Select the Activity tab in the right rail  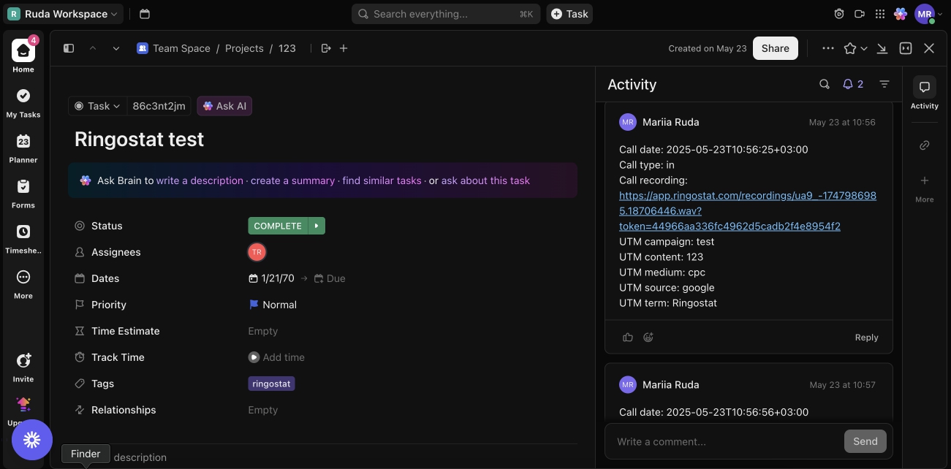point(925,94)
